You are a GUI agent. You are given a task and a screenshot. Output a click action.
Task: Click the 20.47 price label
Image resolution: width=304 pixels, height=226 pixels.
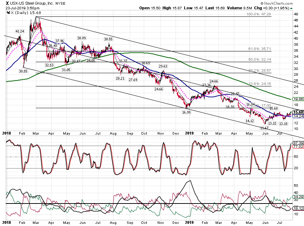coord(235,94)
